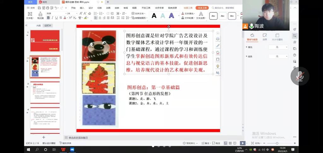The width and height of the screenshot is (323, 153).
Task: Switch to 大纲 (Outline) pane tab
Action: pyautogui.click(x=38, y=25)
